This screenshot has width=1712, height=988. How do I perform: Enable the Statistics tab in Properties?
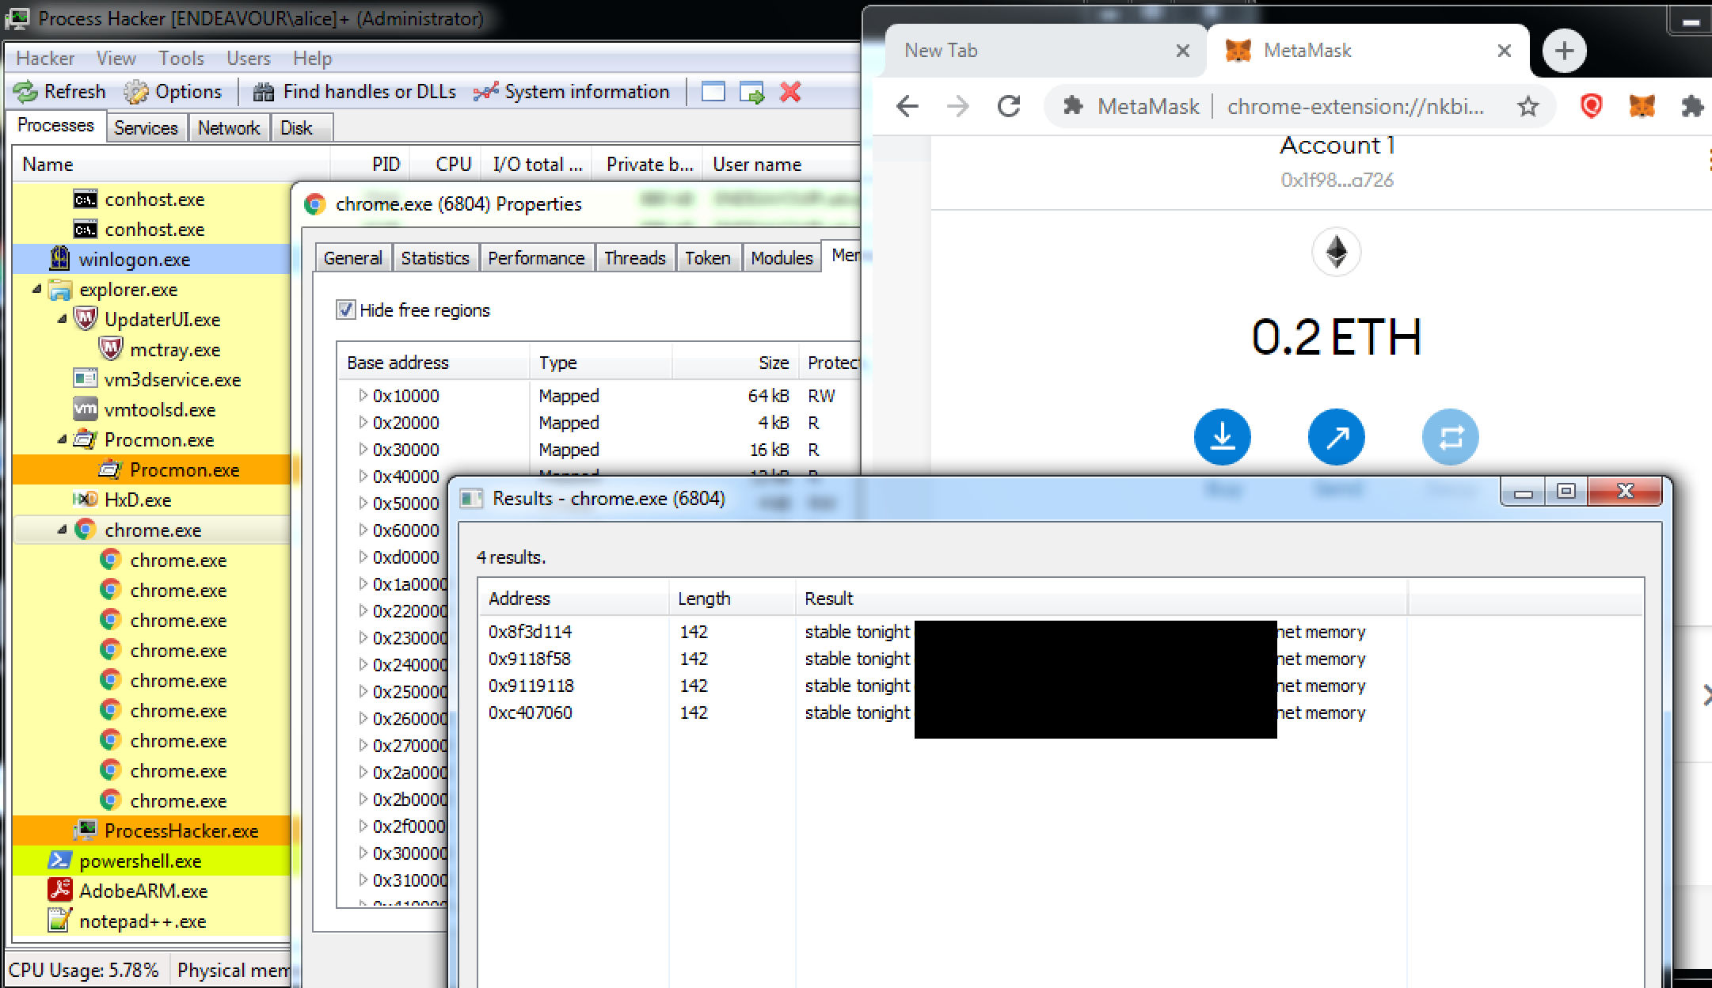pos(434,256)
